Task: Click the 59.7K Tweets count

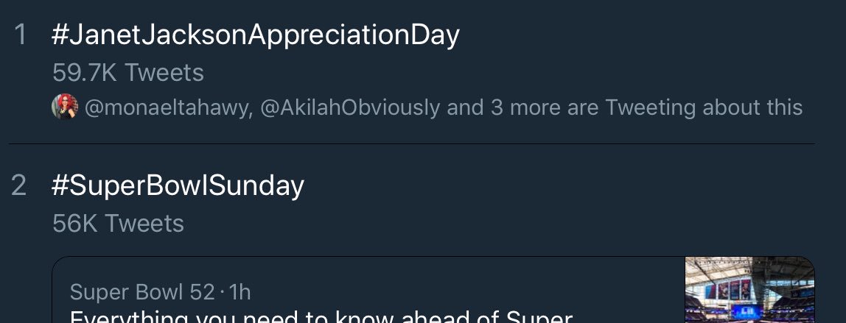Action: pyautogui.click(x=128, y=73)
